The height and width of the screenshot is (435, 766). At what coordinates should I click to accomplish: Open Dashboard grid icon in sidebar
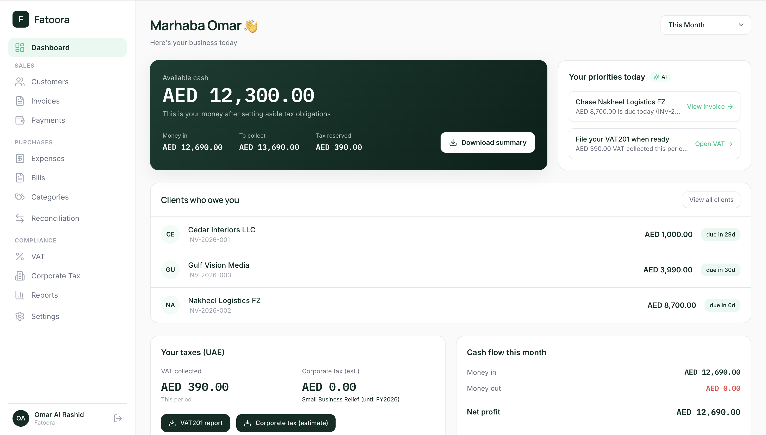20,48
